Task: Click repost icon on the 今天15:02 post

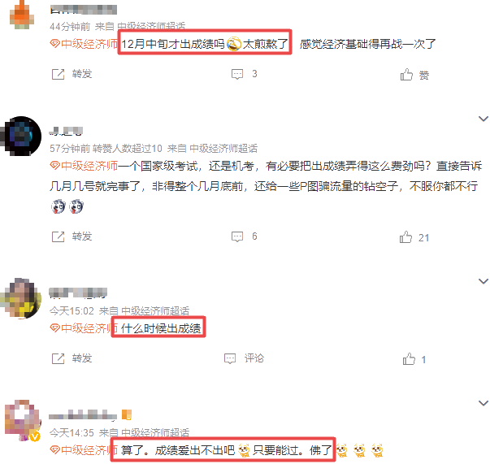Action: tap(58, 358)
